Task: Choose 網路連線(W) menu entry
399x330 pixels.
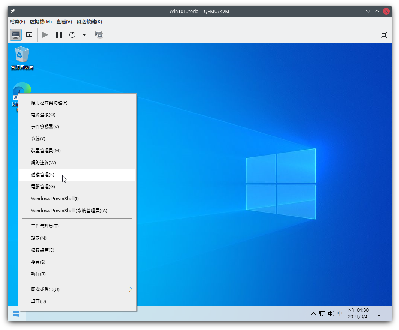Action: (x=77, y=163)
